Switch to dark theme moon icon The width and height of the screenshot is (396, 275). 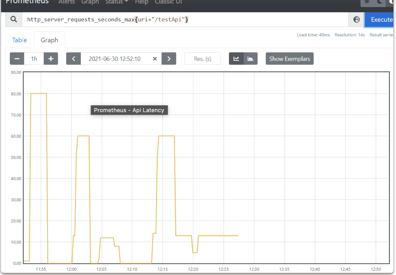379,2
